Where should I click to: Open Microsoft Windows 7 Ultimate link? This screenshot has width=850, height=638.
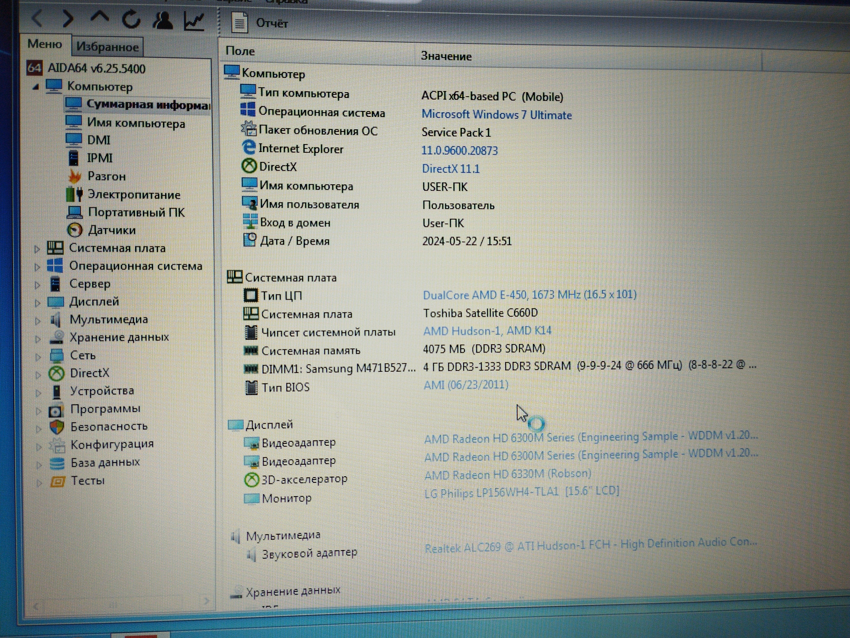click(x=496, y=115)
